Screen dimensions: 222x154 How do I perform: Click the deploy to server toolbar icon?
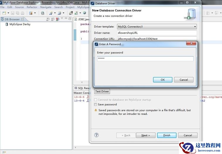(x=71, y=13)
